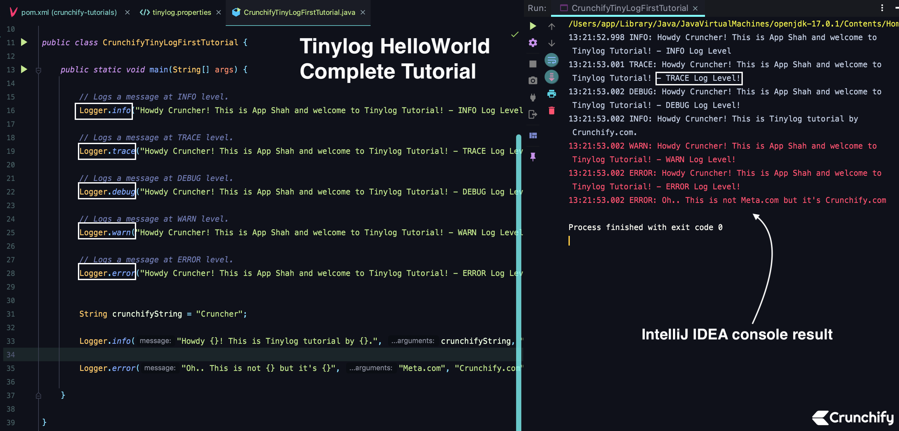Switch to tinylog.properties tab
Screen dimensions: 899x431
(181, 13)
